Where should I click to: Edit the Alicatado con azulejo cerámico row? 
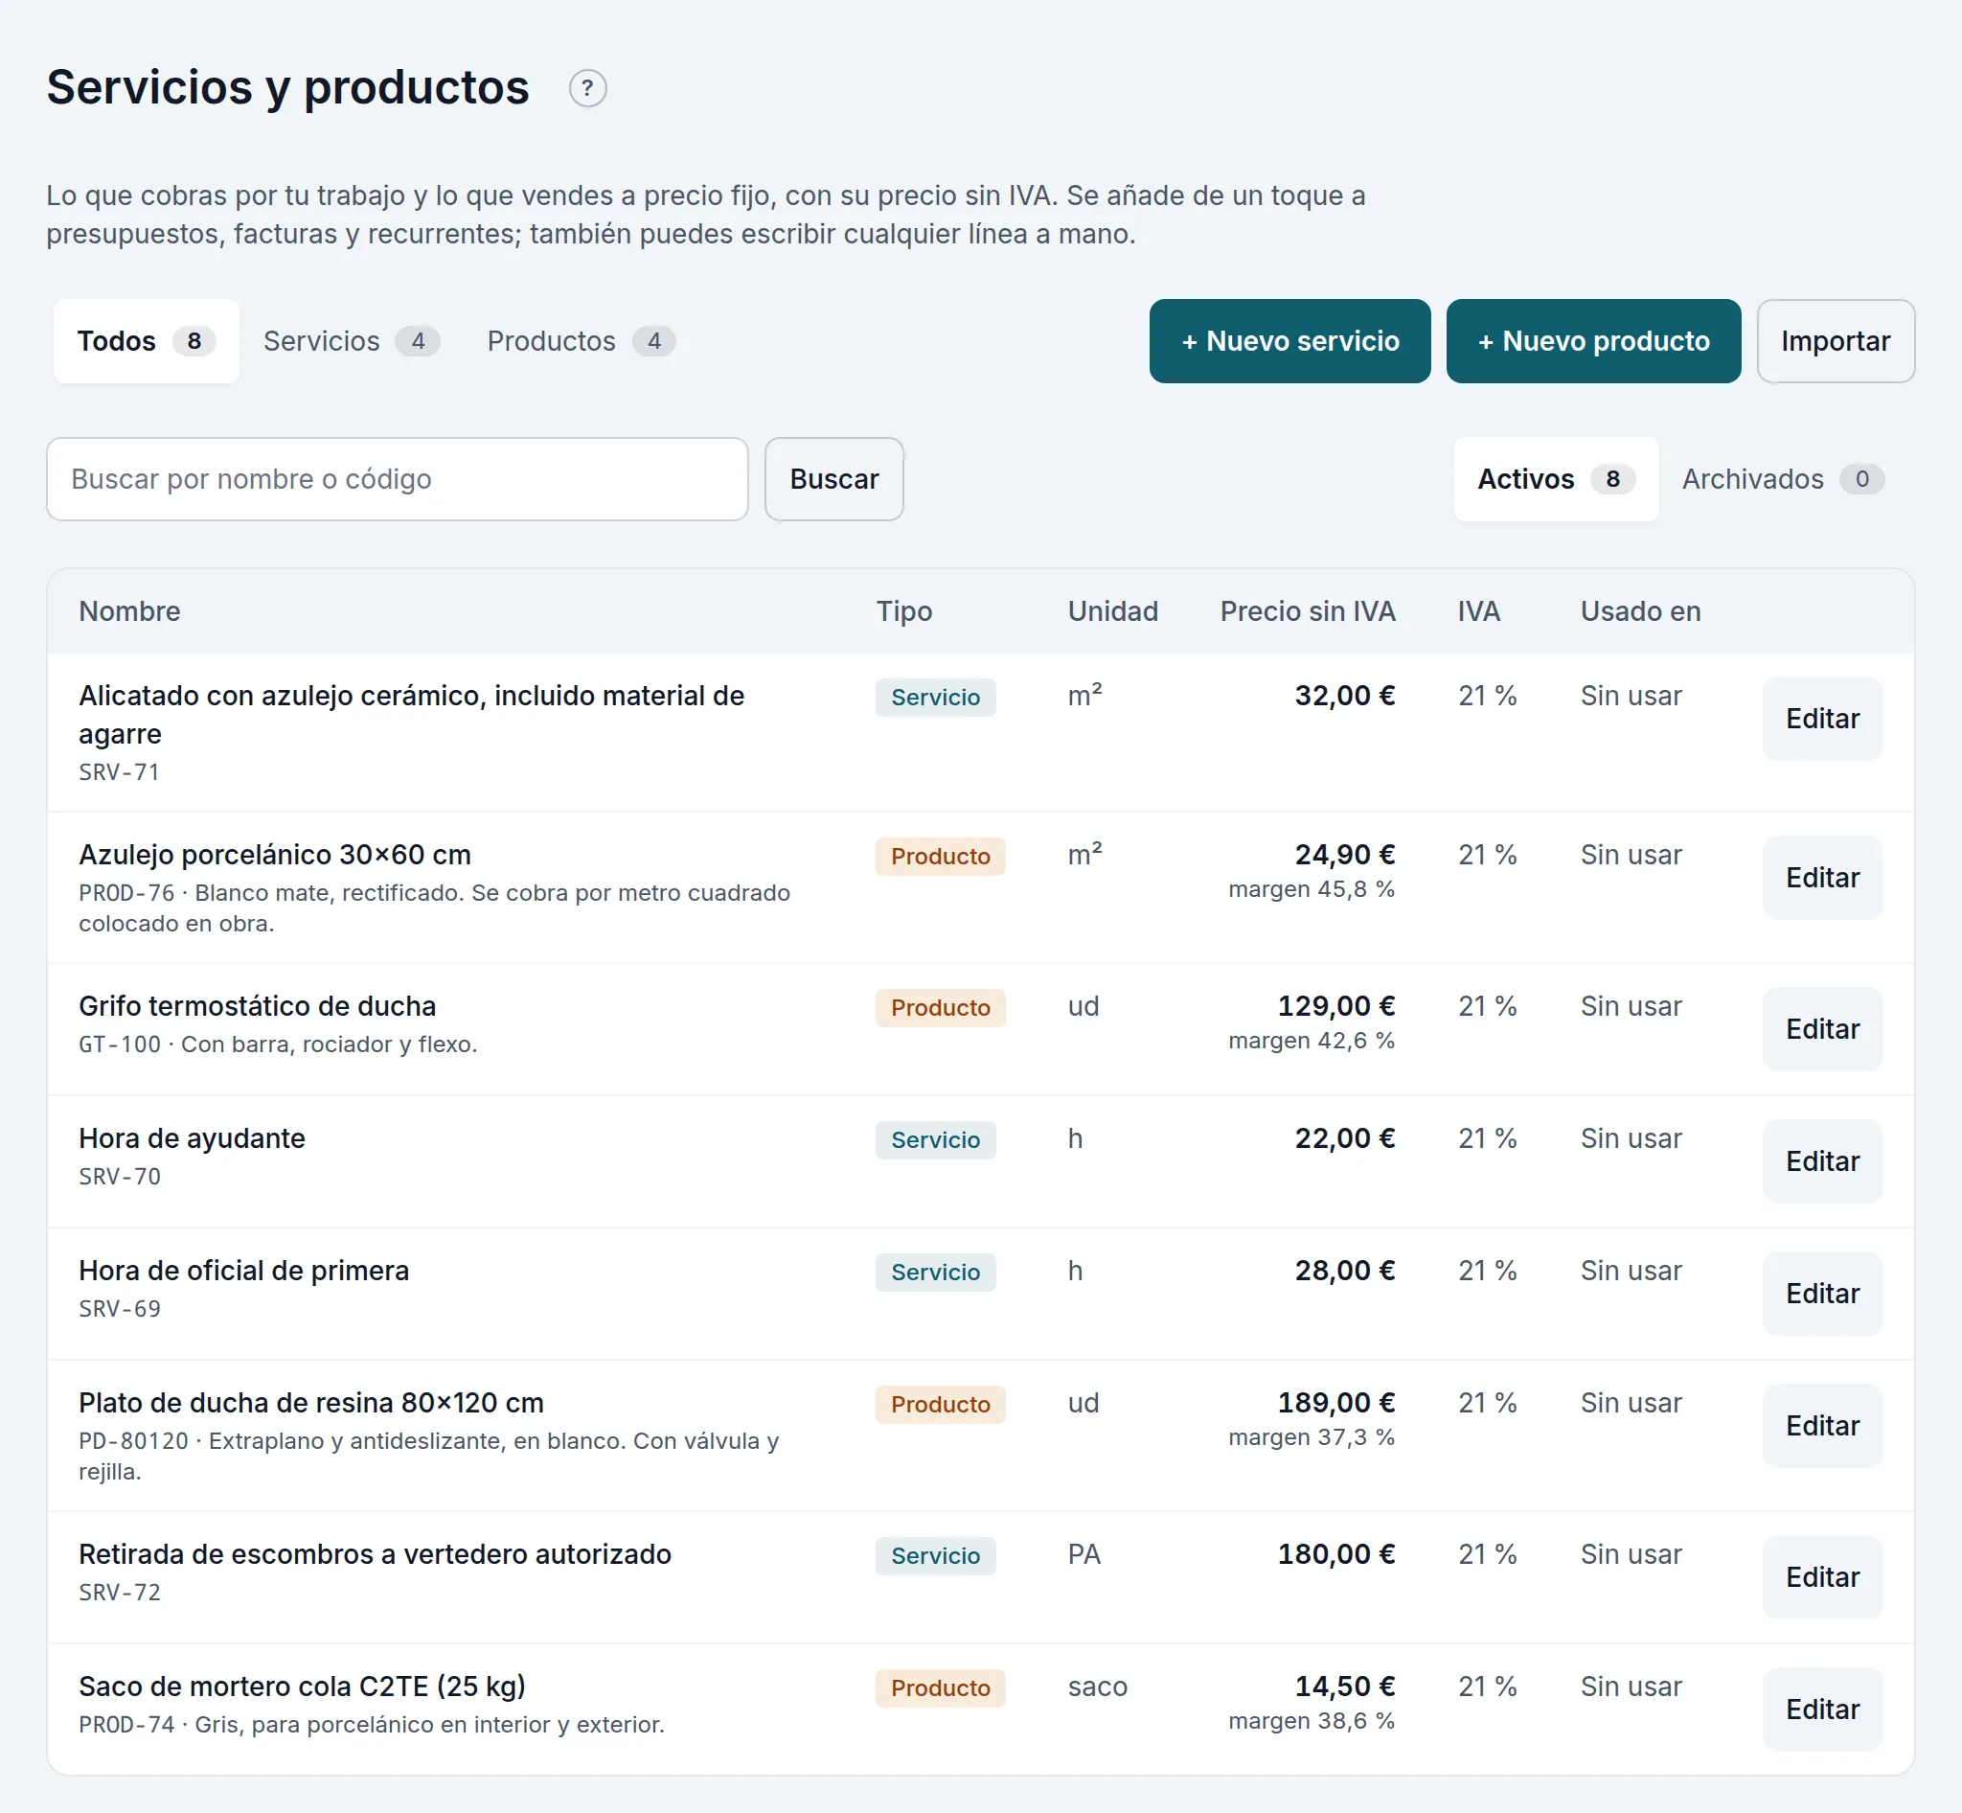[1822, 718]
